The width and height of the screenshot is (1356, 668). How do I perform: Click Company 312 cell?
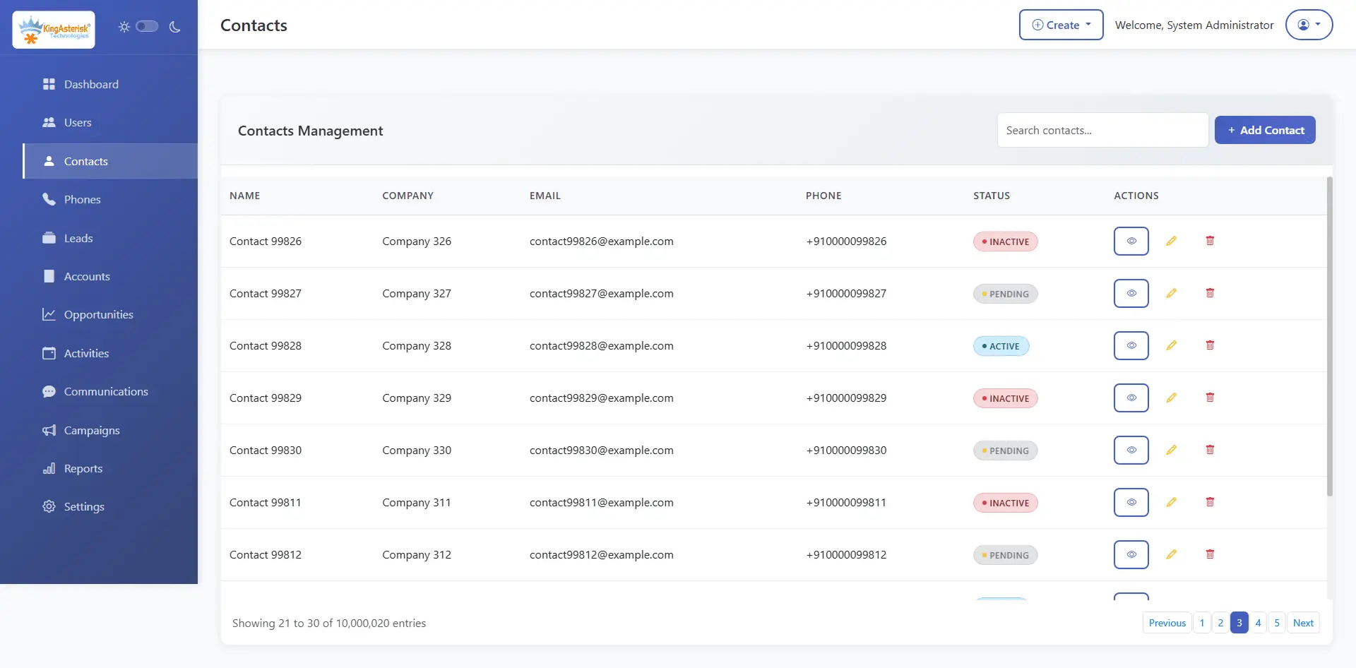click(417, 554)
